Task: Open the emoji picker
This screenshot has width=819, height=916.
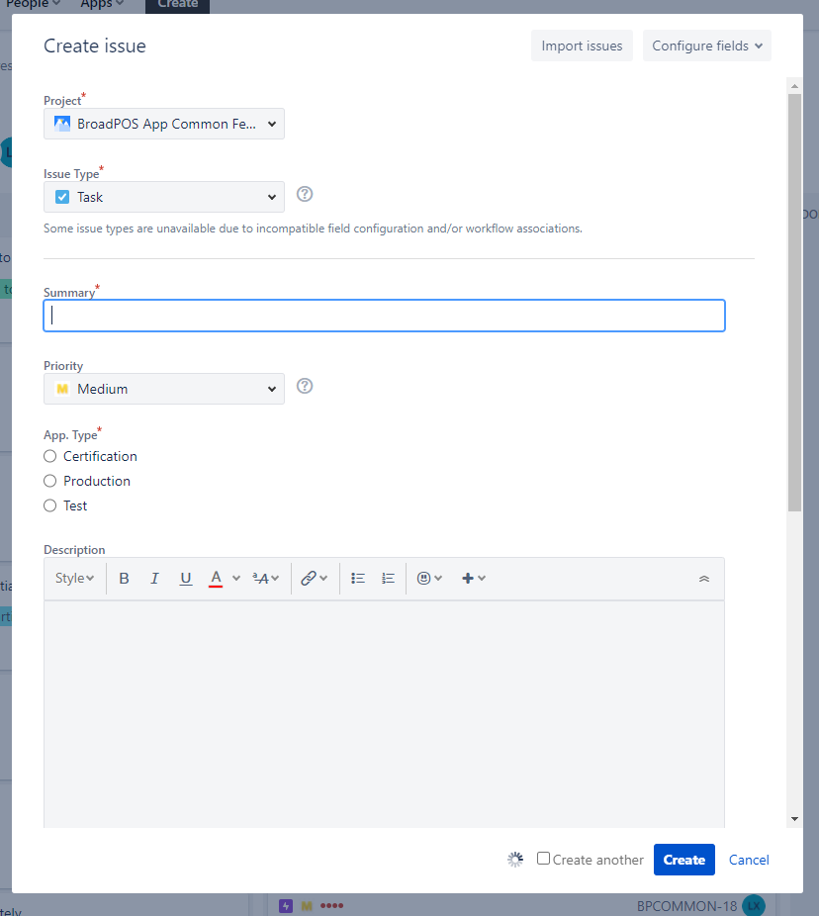Action: (429, 579)
